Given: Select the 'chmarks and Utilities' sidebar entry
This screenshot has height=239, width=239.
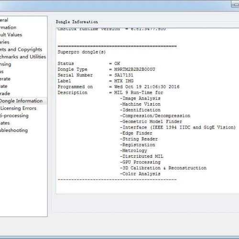Looking at the screenshot, I should (x=23, y=57).
